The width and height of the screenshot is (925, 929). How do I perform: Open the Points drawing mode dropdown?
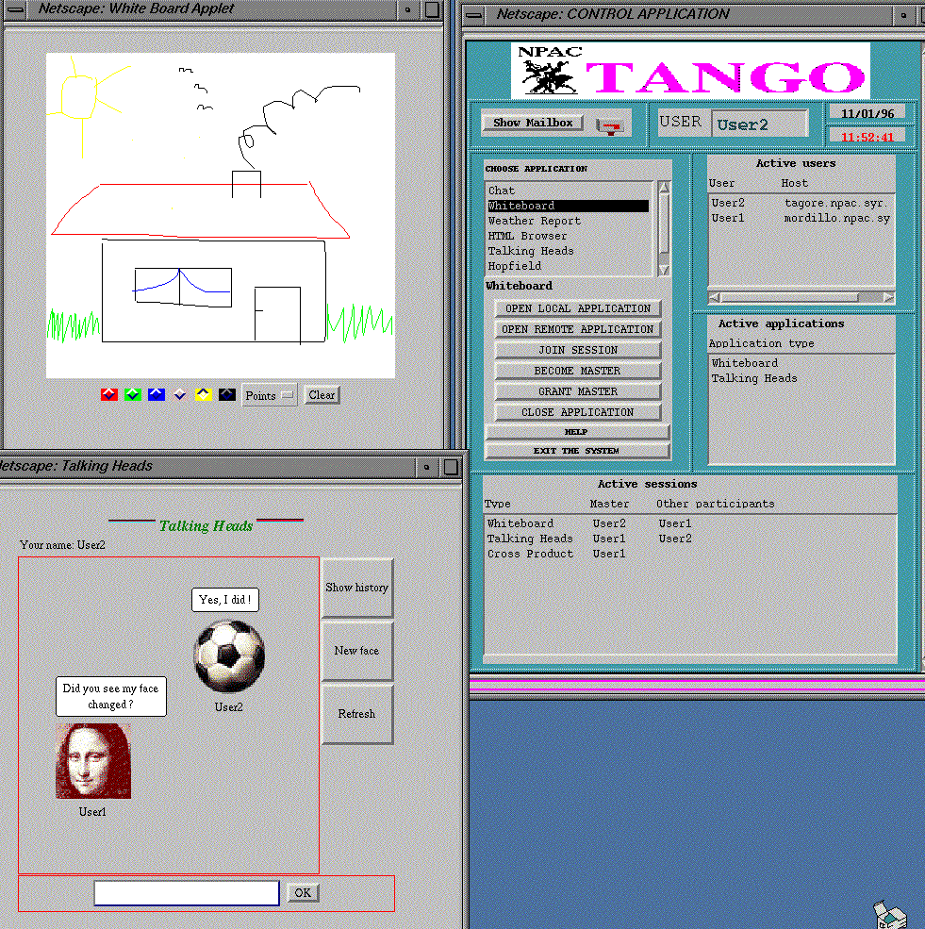(x=270, y=395)
